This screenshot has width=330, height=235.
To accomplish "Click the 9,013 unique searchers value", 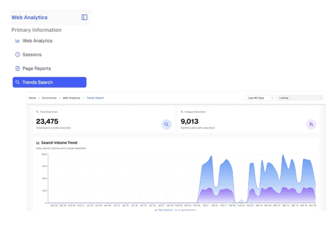I will (189, 121).
